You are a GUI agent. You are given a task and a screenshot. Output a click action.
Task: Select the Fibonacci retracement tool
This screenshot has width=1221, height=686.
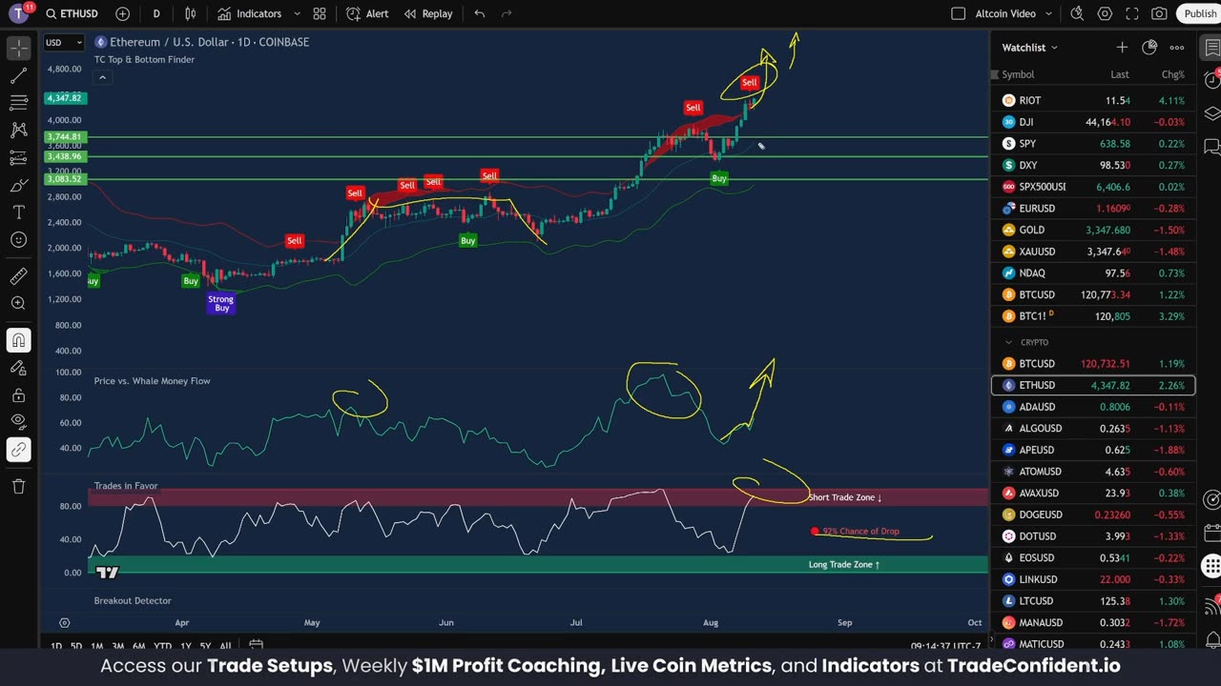18,103
